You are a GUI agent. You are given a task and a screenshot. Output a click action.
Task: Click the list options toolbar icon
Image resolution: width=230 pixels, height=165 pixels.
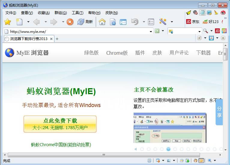pos(151,22)
